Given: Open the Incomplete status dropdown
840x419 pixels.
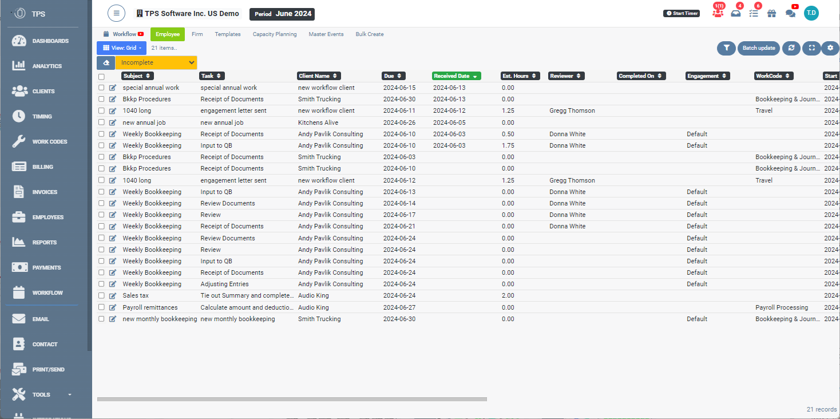Looking at the screenshot, I should 156,62.
